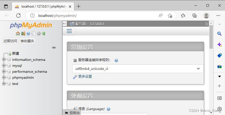Expand test database node
This screenshot has width=225, height=115.
pyautogui.click(x=4, y=84)
